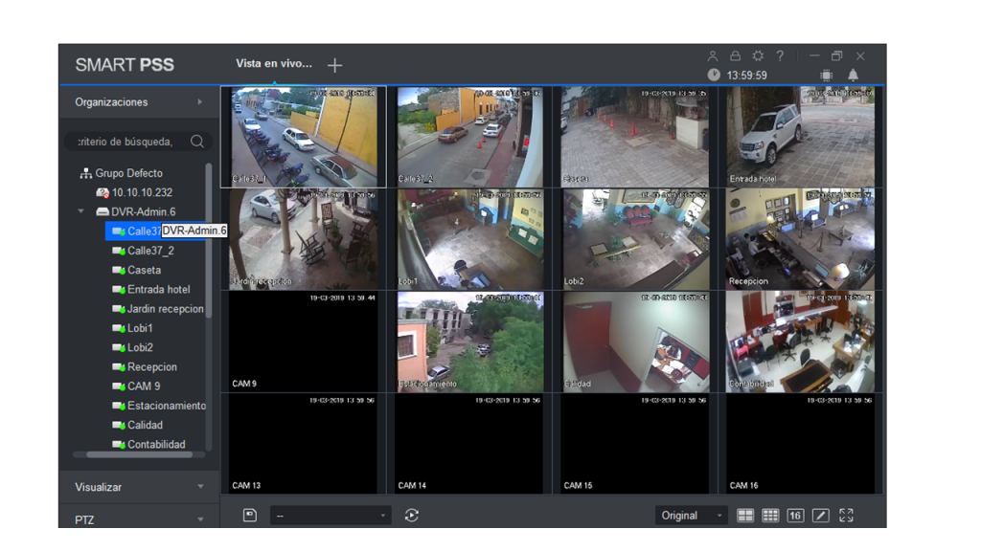The height and width of the screenshot is (551, 981).
Task: Select the Recepcion video feed
Action: point(801,239)
